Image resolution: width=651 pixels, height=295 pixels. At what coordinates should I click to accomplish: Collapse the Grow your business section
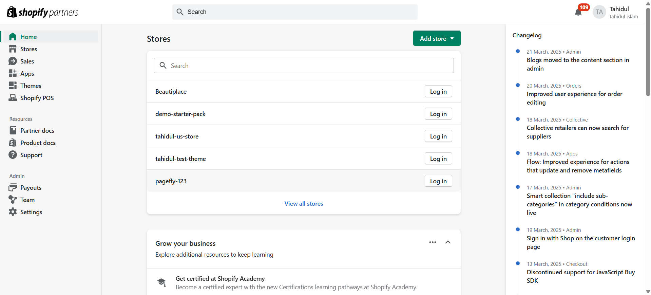pyautogui.click(x=448, y=242)
